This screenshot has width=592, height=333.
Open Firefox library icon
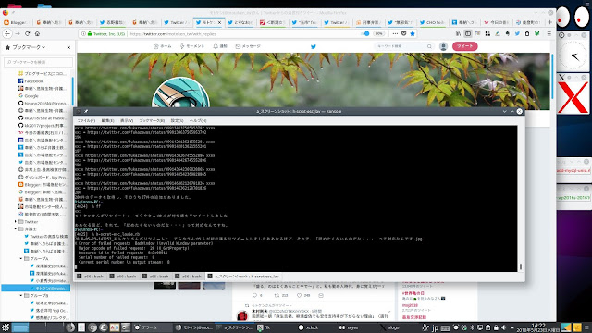pos(458,33)
